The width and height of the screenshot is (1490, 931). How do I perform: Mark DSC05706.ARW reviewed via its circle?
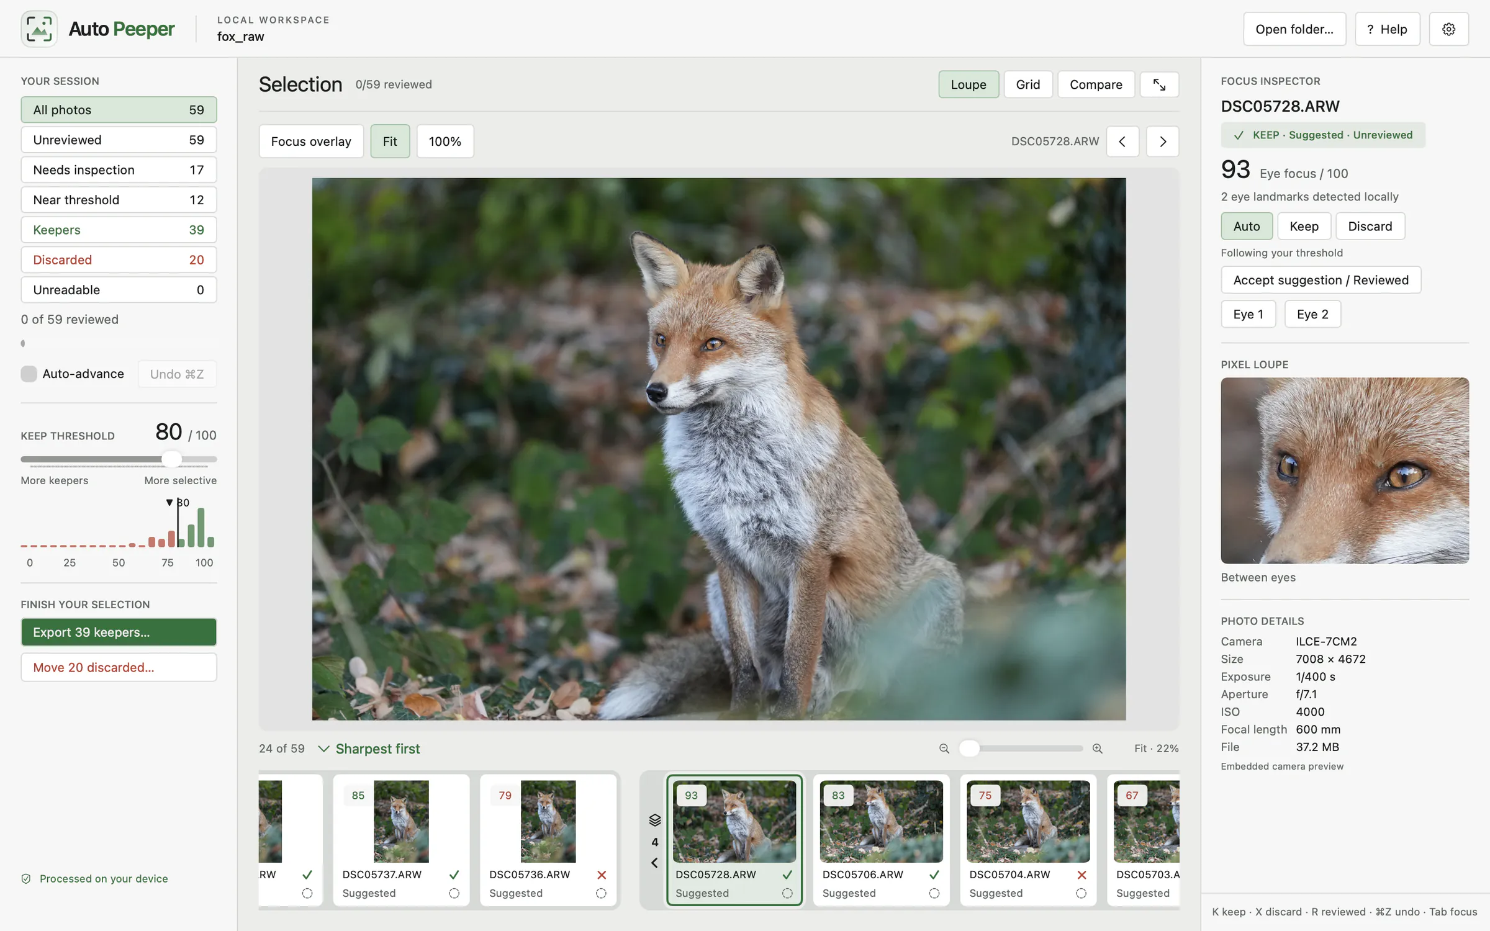point(934,893)
